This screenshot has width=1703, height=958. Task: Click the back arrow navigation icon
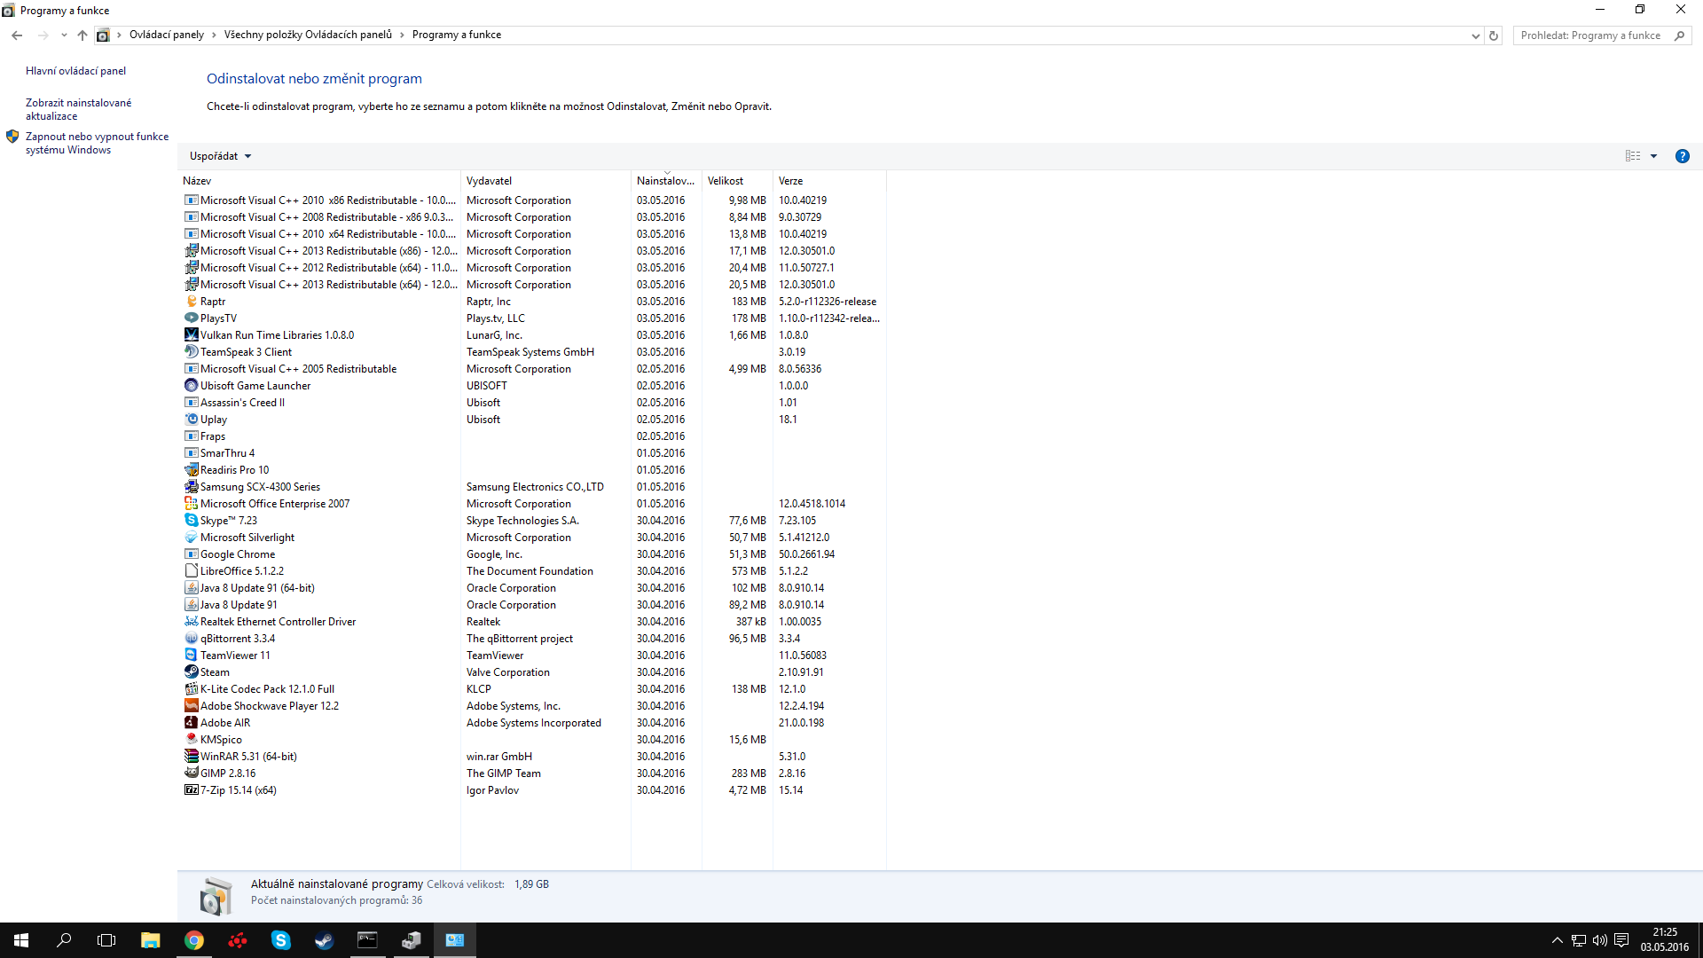point(17,35)
